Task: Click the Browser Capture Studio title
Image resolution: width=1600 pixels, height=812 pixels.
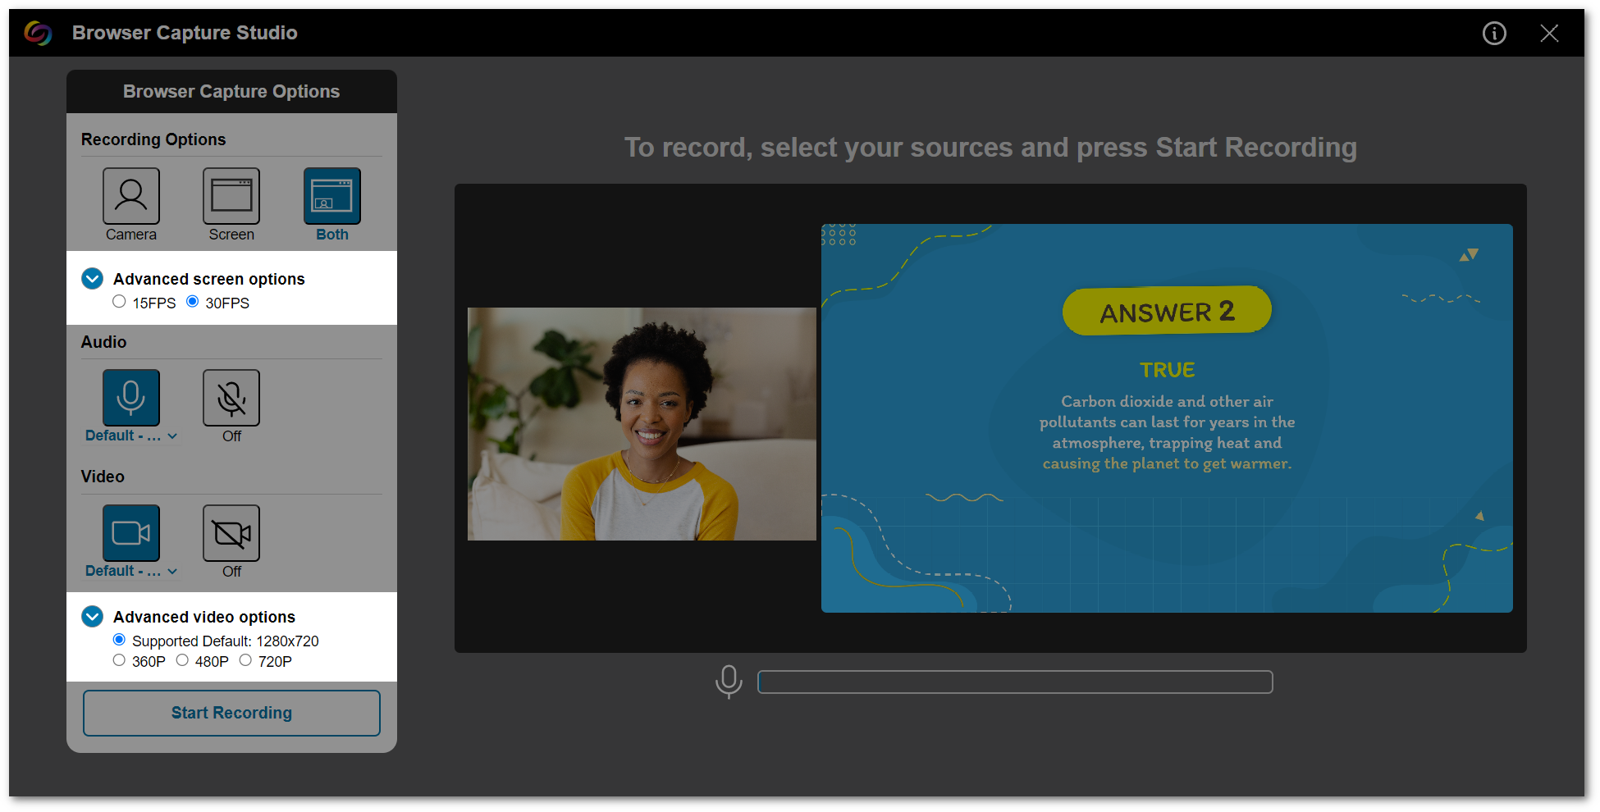Action: tap(185, 33)
